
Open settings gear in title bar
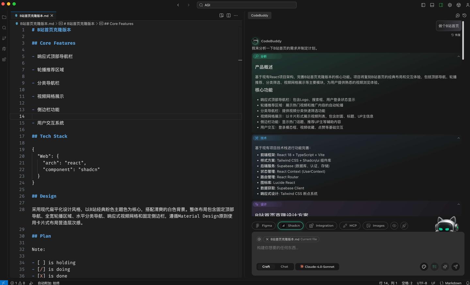450,5
